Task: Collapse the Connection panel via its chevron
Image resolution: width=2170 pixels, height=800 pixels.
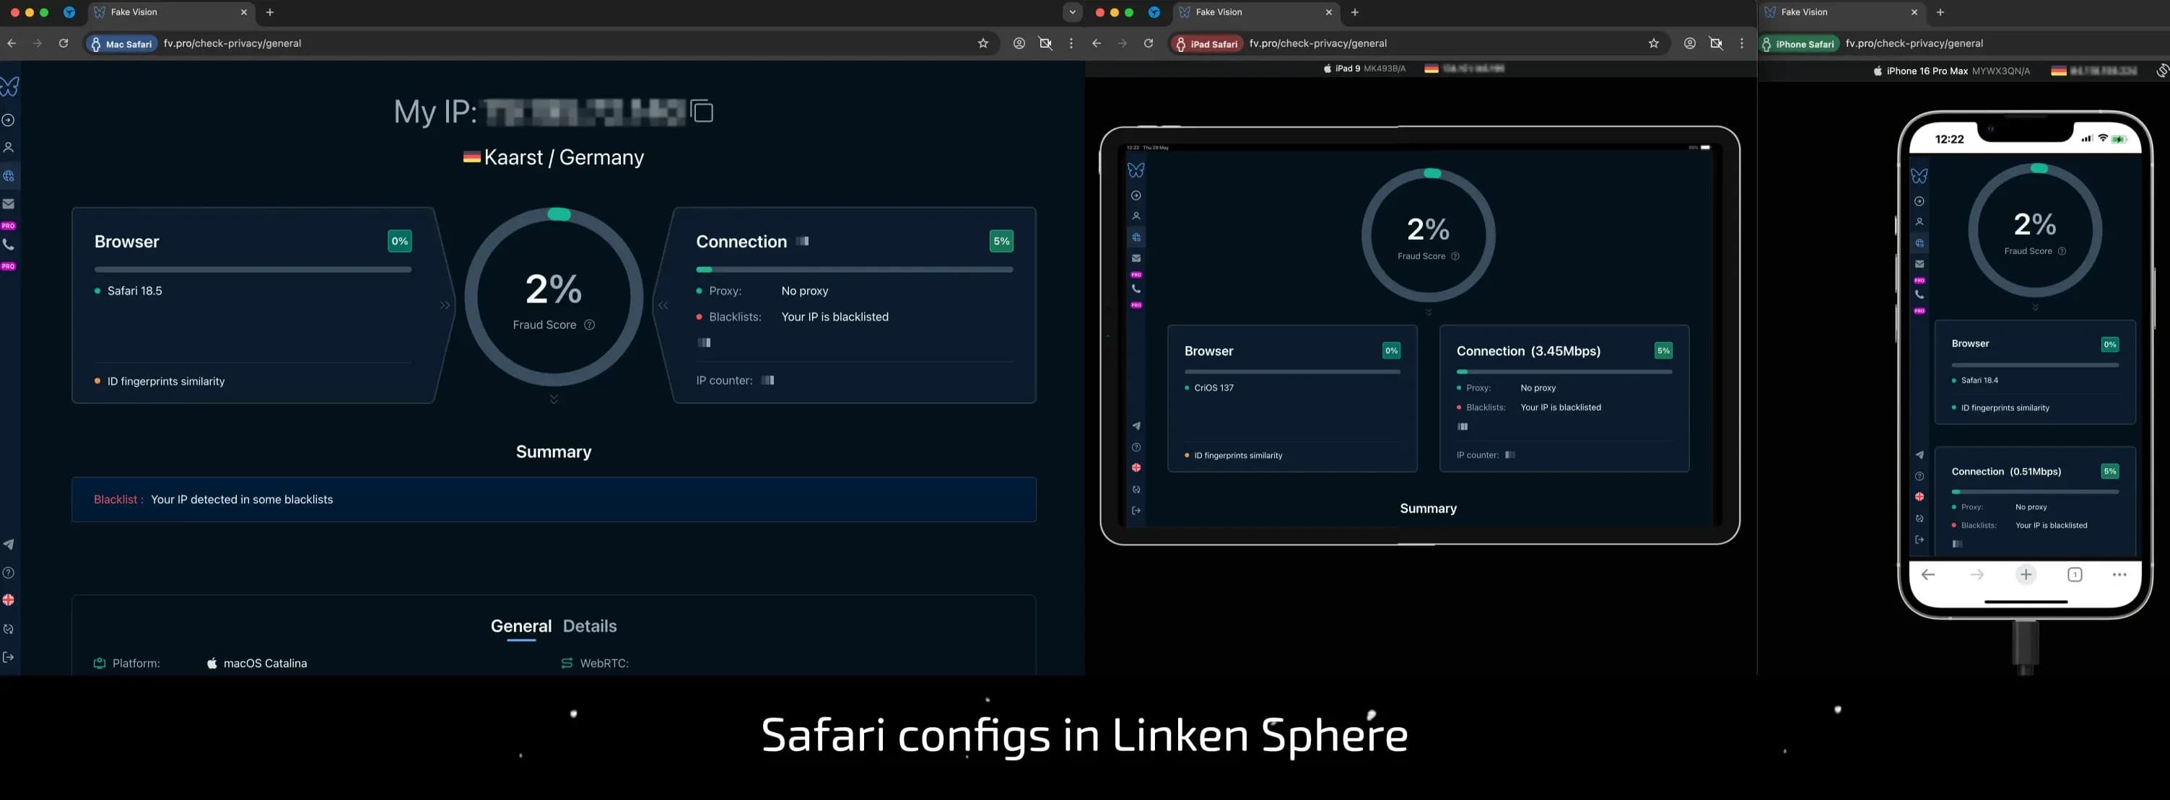Action: (x=665, y=305)
